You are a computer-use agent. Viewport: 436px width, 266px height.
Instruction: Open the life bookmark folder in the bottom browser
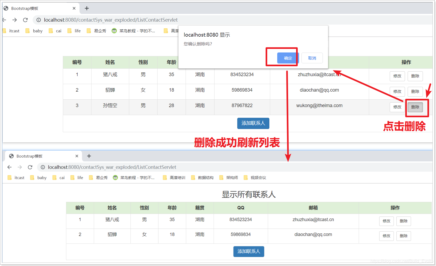(x=77, y=178)
